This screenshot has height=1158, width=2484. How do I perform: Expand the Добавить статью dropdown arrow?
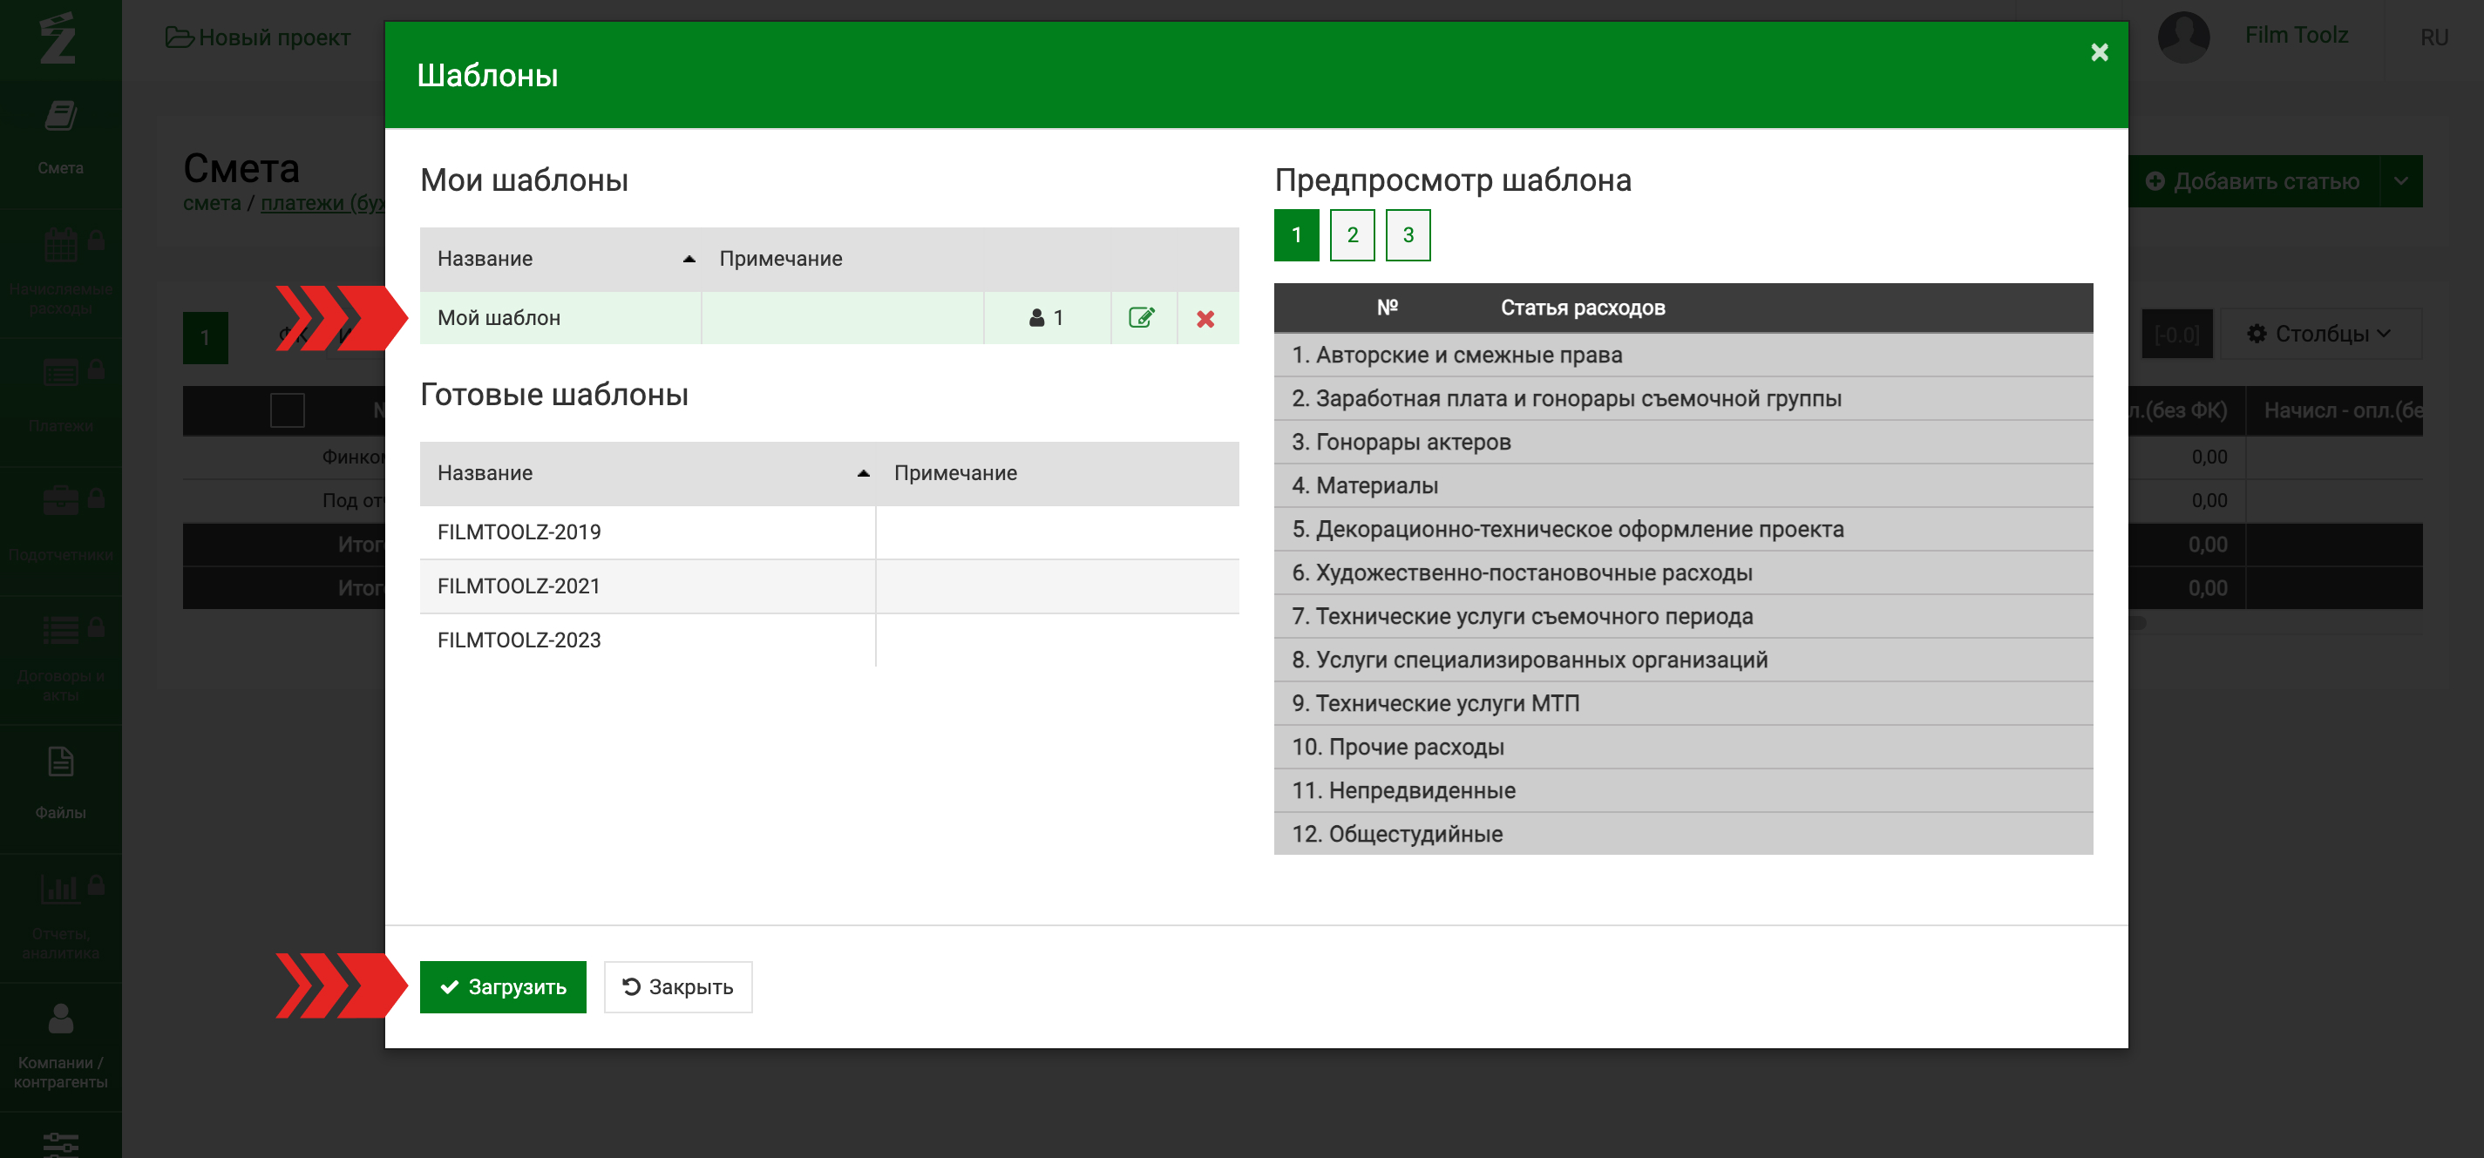[x=2400, y=181]
